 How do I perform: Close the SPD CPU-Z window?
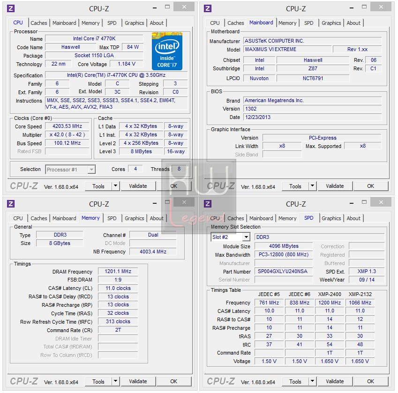pos(381,202)
